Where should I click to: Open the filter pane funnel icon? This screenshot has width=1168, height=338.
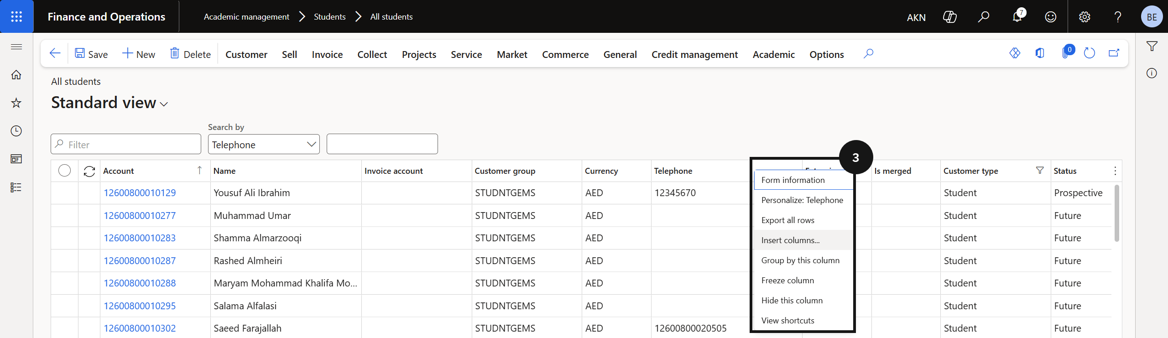(x=1152, y=46)
